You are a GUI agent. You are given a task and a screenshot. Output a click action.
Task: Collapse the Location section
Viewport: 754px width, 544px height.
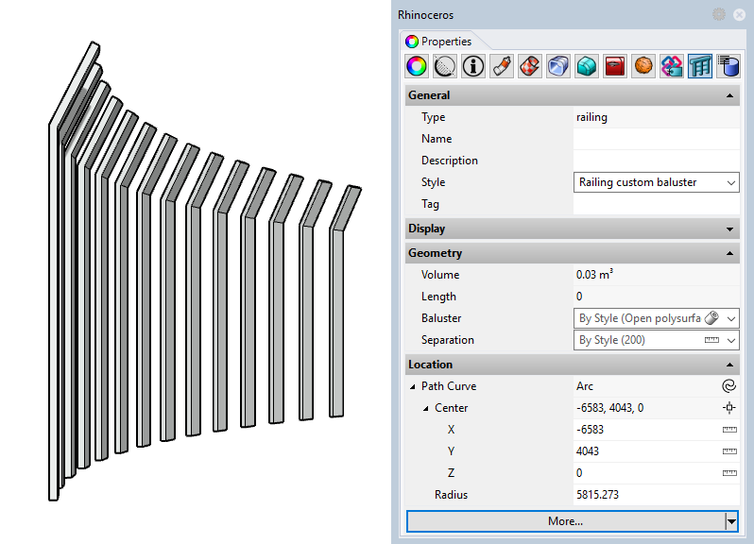click(x=729, y=365)
